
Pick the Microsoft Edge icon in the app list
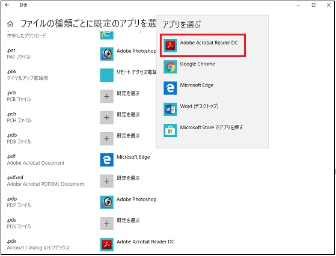(x=170, y=88)
